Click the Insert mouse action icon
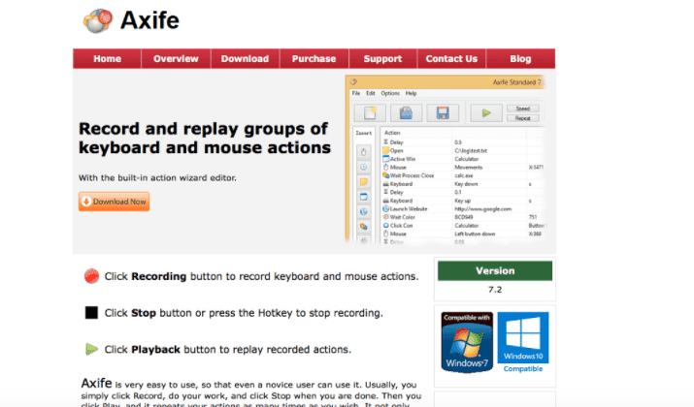The height and width of the screenshot is (407, 694). pos(363,152)
